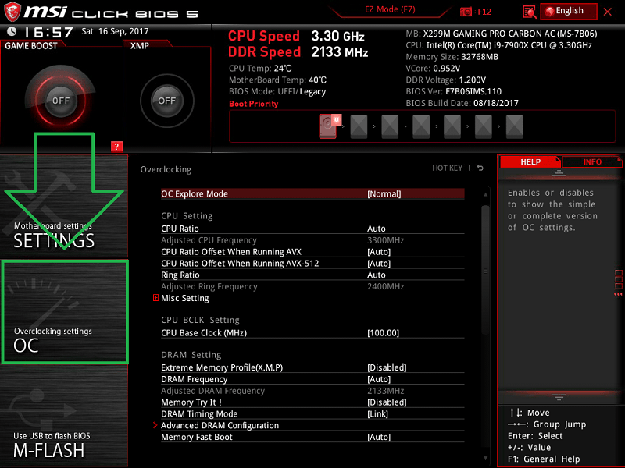Open the BIOS search magnifier icon
625x468 pixels.
point(530,12)
